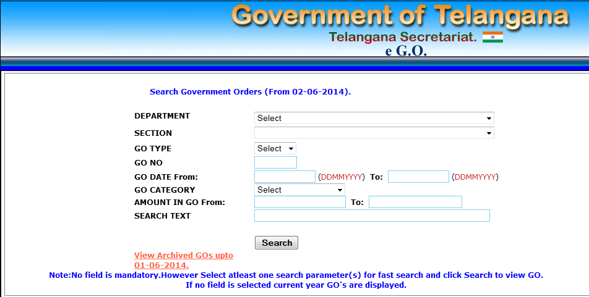Click the GO TYPE label
Viewport: 589px width, 297px height.
152,149
